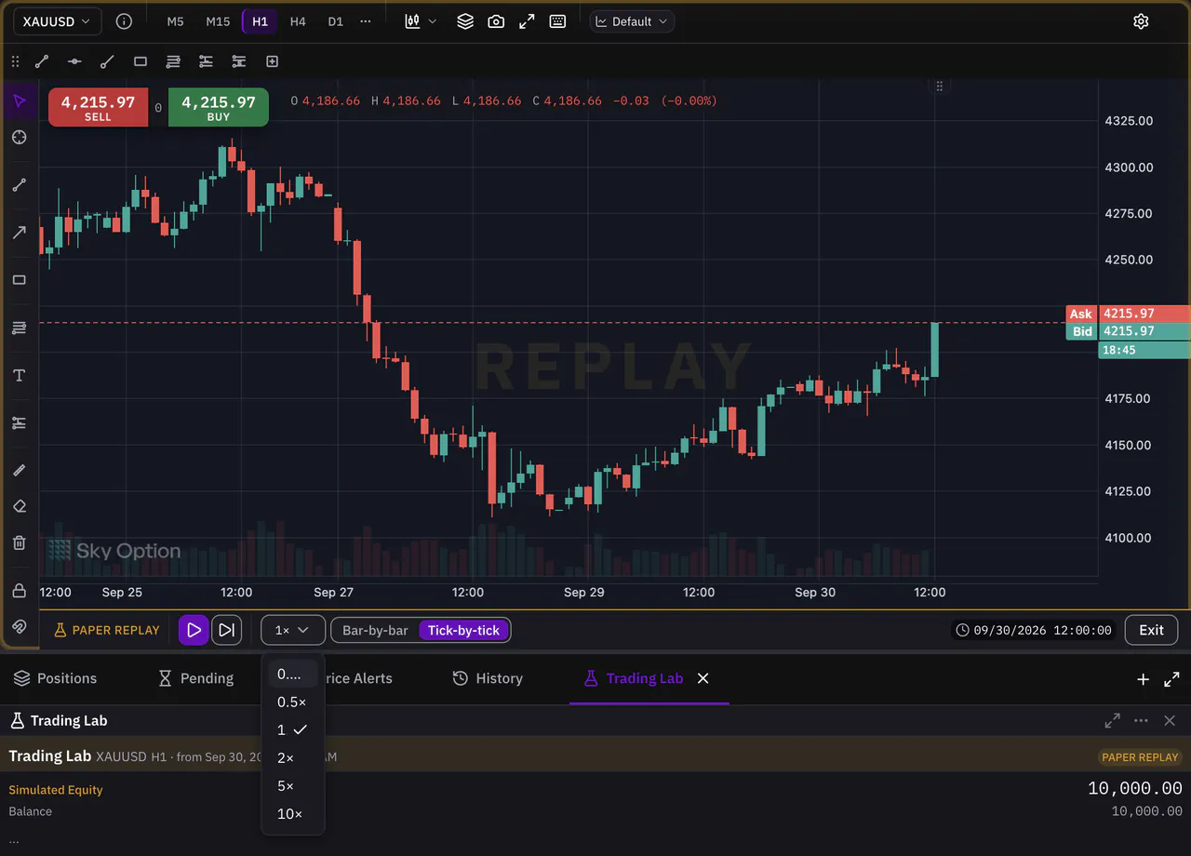This screenshot has width=1191, height=856.
Task: Click the fullscreen arrows icon in top toolbar
Action: pos(527,21)
